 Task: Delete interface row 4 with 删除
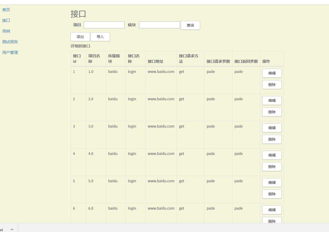(272, 167)
